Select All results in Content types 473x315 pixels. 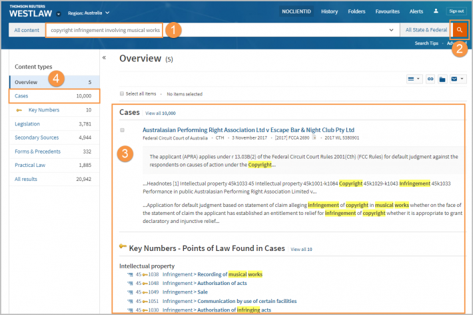point(55,179)
